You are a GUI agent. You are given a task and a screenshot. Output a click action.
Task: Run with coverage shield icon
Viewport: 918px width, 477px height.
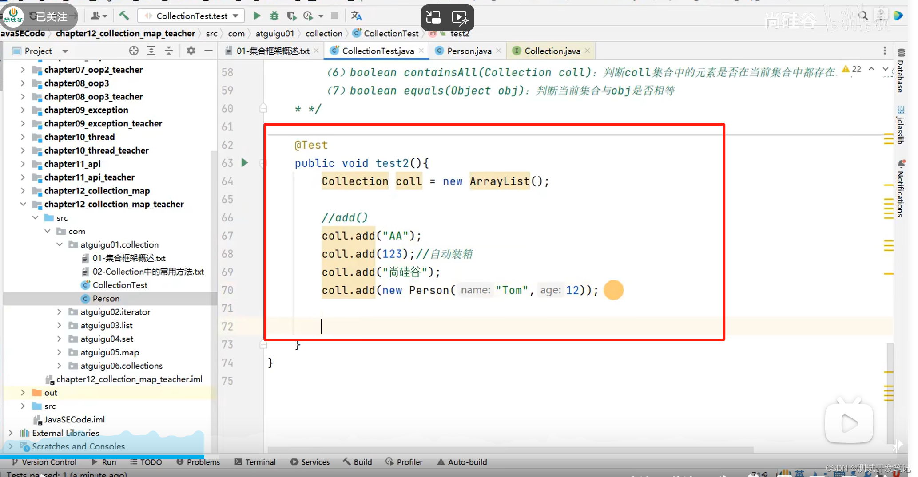(291, 16)
